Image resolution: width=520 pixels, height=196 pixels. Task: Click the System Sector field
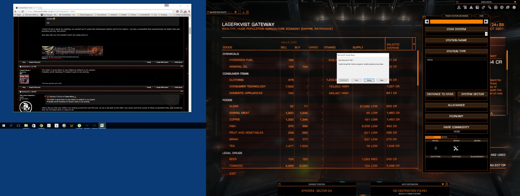pos(473,99)
